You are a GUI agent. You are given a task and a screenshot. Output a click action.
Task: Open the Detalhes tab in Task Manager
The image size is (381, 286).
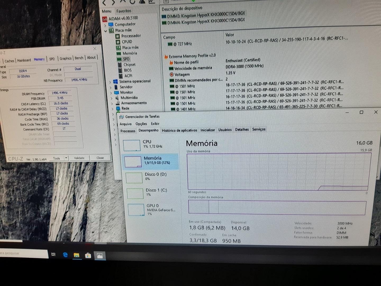click(242, 129)
